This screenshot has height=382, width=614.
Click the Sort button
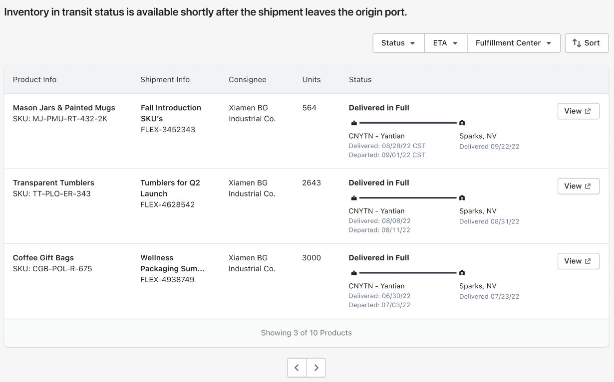coord(587,43)
